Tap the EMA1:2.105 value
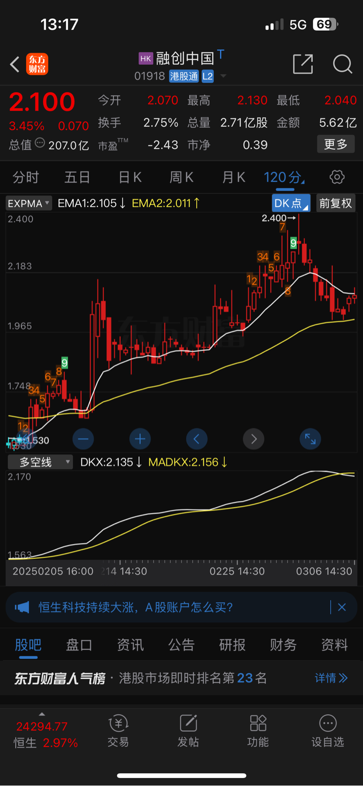Screen dimensions: 363x786 [92, 203]
